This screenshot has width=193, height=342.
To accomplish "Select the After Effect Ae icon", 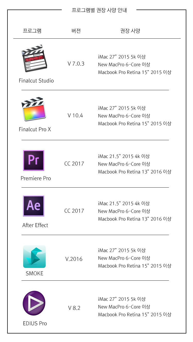I will [33, 206].
